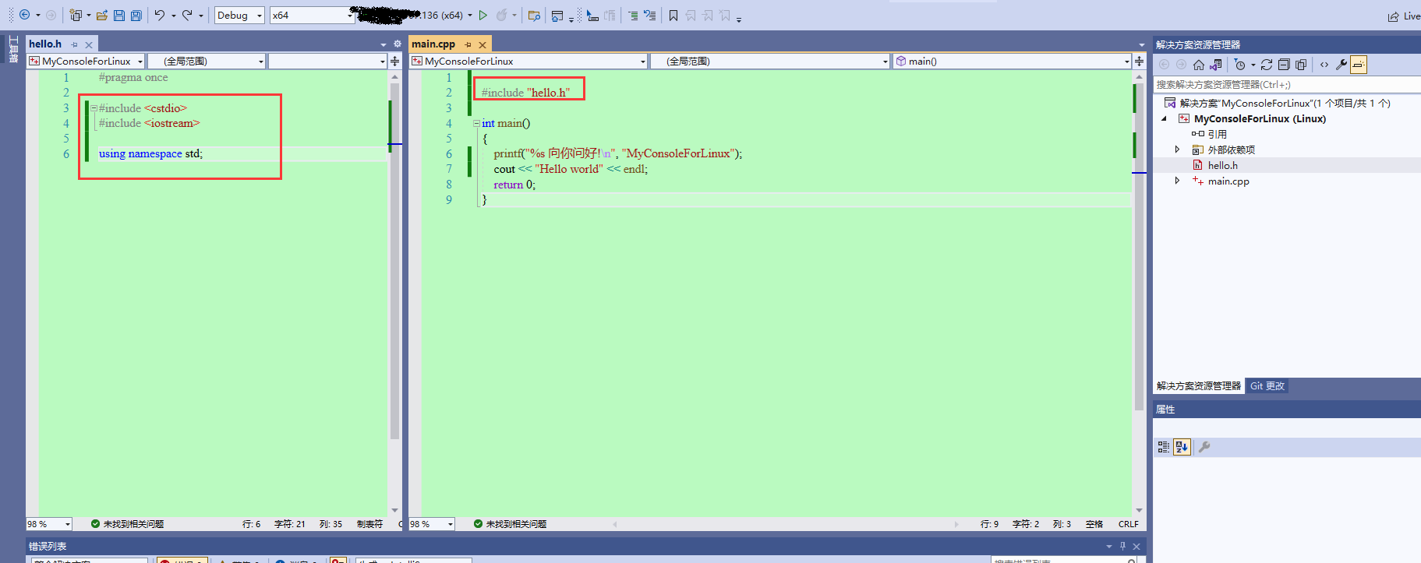1421x563 pixels.
Task: Toggle Preview Selected Items in Solution Explorer
Action: pos(1359,65)
